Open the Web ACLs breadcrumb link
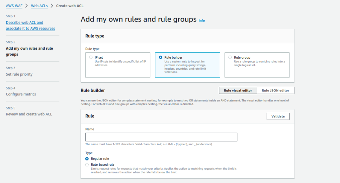 tap(39, 6)
